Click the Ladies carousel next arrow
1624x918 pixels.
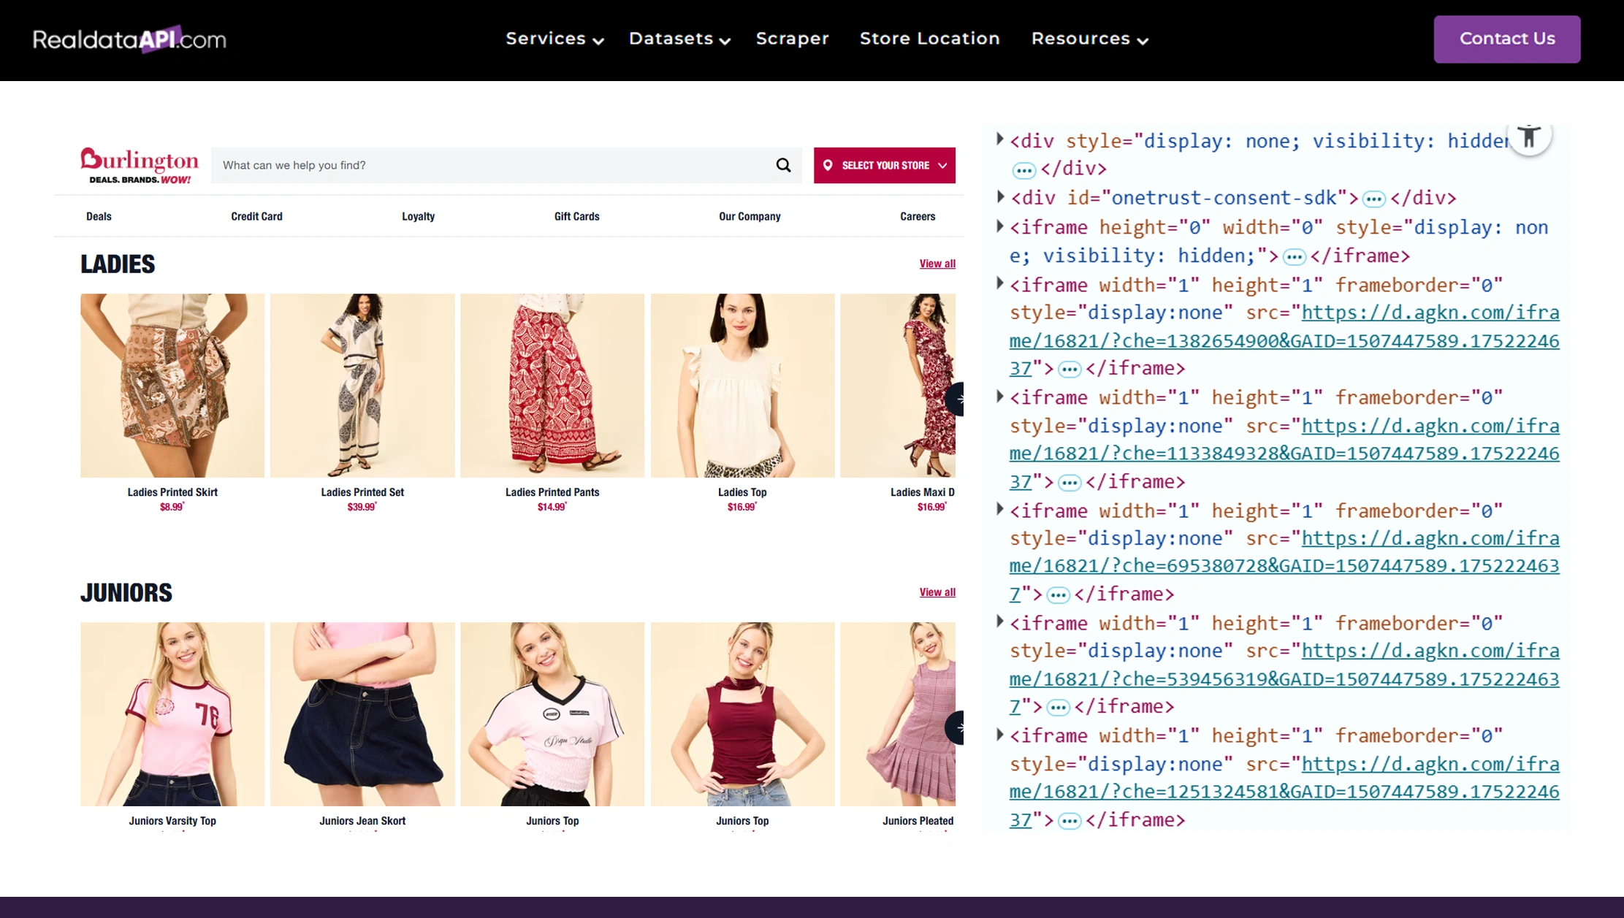click(956, 399)
